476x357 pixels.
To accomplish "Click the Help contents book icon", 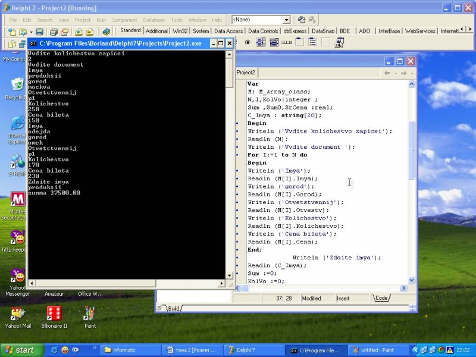I will [107, 32].
